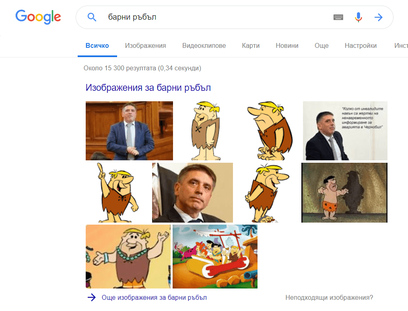This screenshot has height=311, width=408.
Task: Open the Видеоклипове tab
Action: tap(204, 45)
